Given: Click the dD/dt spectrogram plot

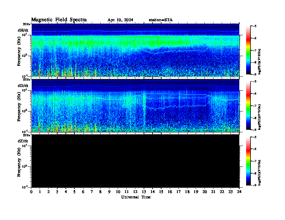Looking at the screenshot, I should coord(135,105).
